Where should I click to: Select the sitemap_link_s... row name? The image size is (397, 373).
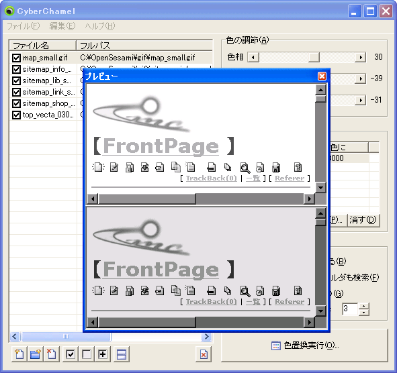(48, 92)
